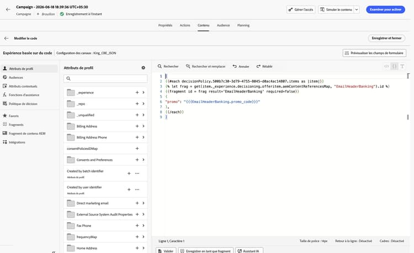Expand Billing Address Phone chevron

tap(144, 137)
